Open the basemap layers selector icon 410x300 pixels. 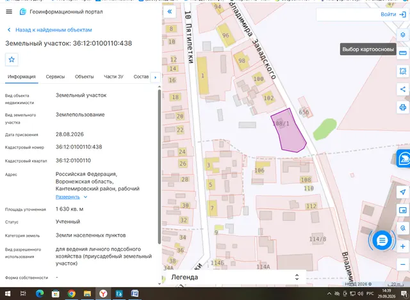(403, 35)
